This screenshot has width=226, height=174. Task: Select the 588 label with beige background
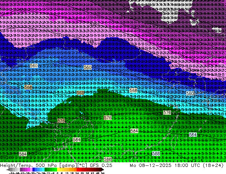coord(108,159)
